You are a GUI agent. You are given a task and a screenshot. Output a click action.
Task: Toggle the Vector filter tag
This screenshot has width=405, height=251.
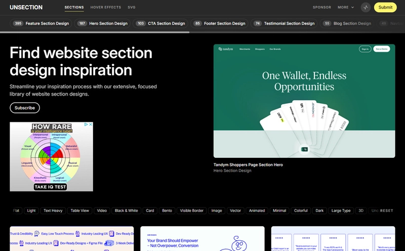coord(235,211)
